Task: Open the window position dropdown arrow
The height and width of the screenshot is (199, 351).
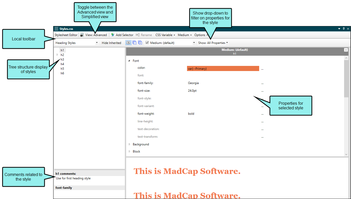Action: pos(339,29)
